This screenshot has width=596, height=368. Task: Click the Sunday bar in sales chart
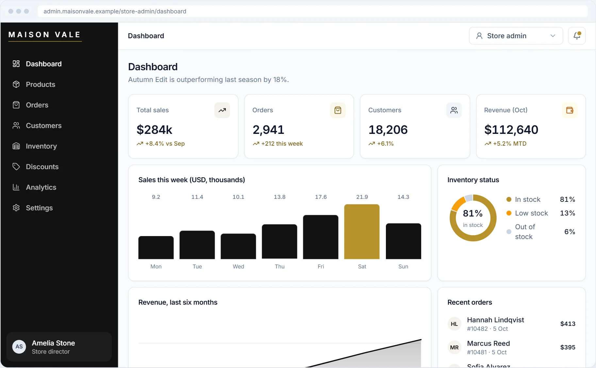pos(403,241)
